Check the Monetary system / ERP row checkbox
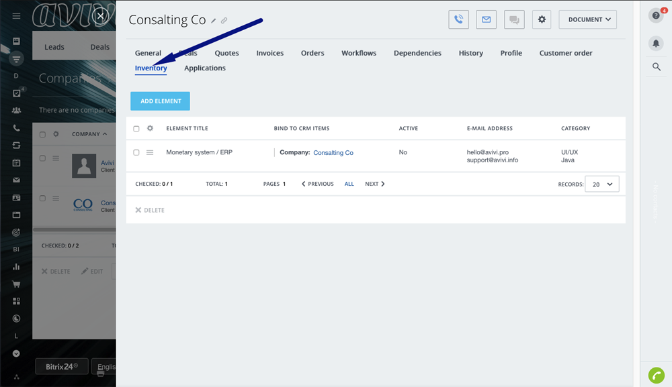The height and width of the screenshot is (387, 672). [x=136, y=153]
